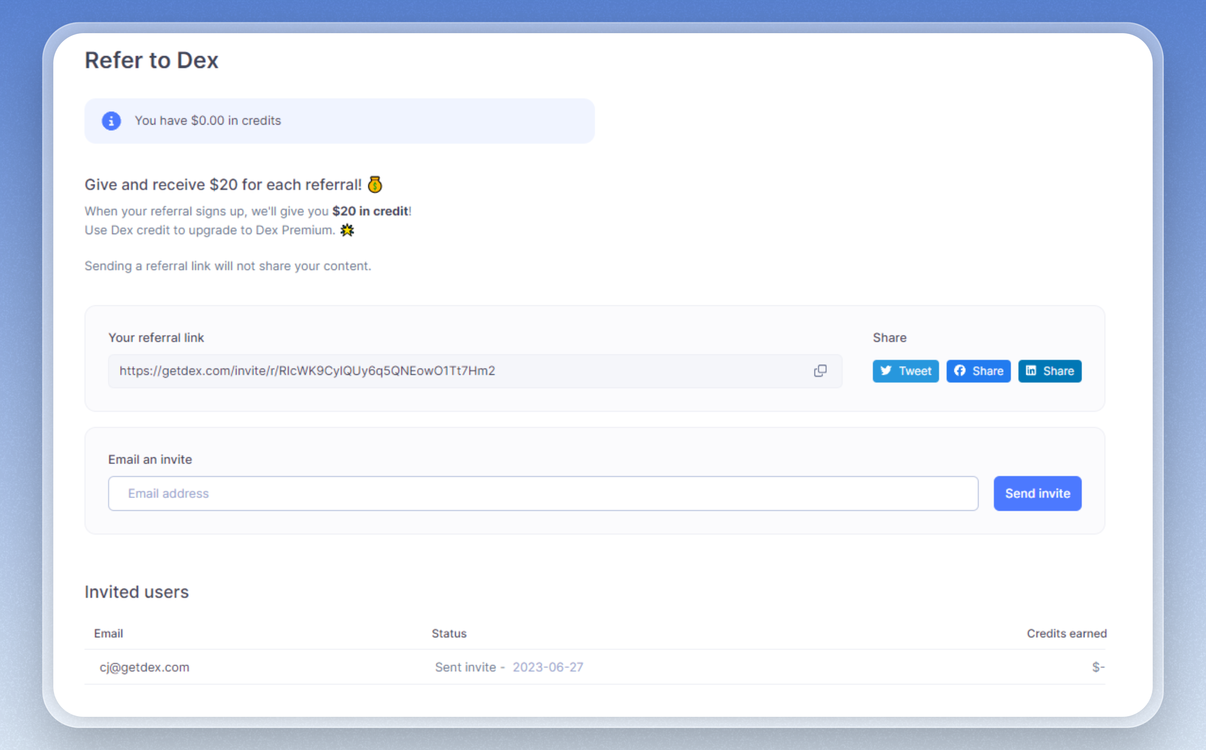Click the 'Invited users' section heading
This screenshot has height=750, width=1206.
(137, 592)
